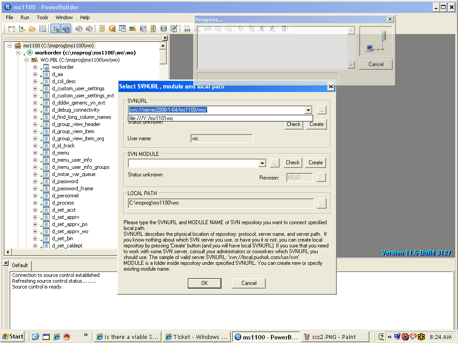Select the workorder application object icon
Viewport: 458px width, 343px height.
click(x=46, y=67)
